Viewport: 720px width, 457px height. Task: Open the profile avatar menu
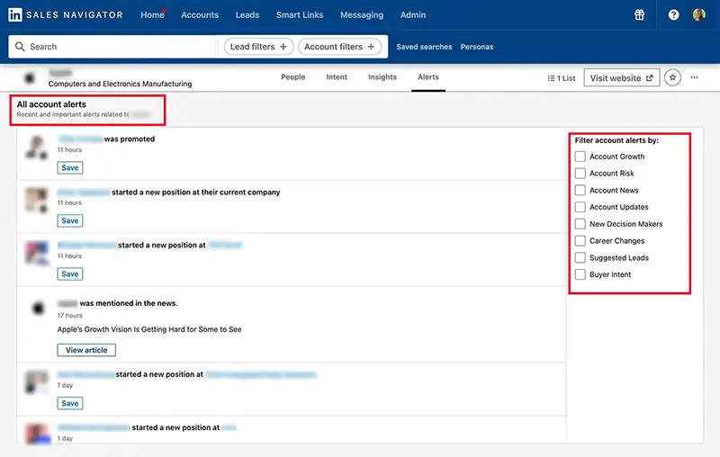pyautogui.click(x=699, y=14)
